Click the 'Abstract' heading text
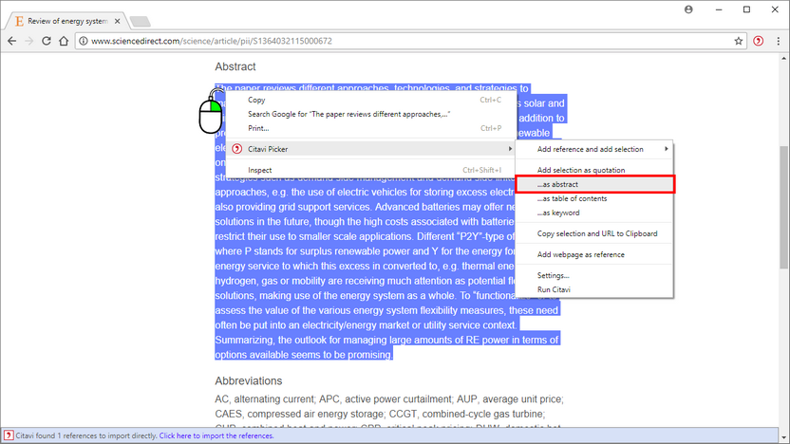 [x=235, y=66]
